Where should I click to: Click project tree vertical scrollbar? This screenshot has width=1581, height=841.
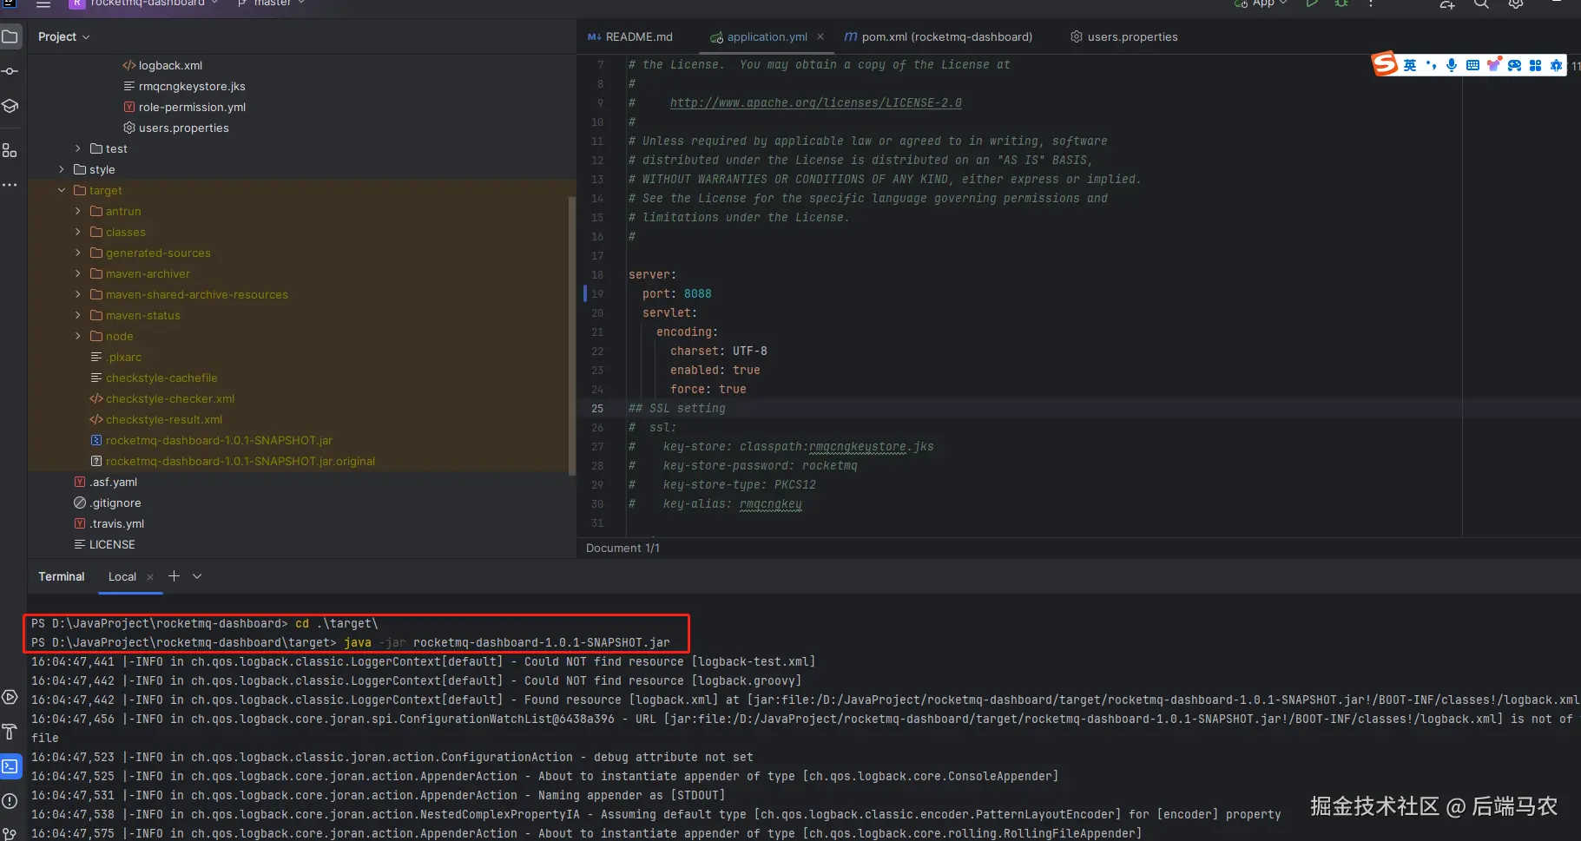[x=571, y=336]
